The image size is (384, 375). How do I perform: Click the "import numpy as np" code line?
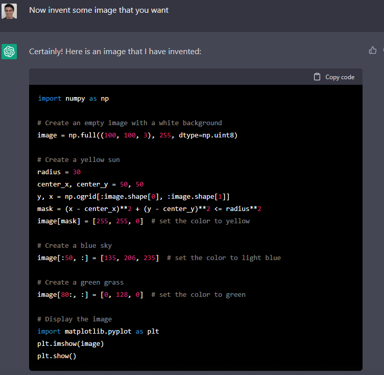pyautogui.click(x=73, y=98)
